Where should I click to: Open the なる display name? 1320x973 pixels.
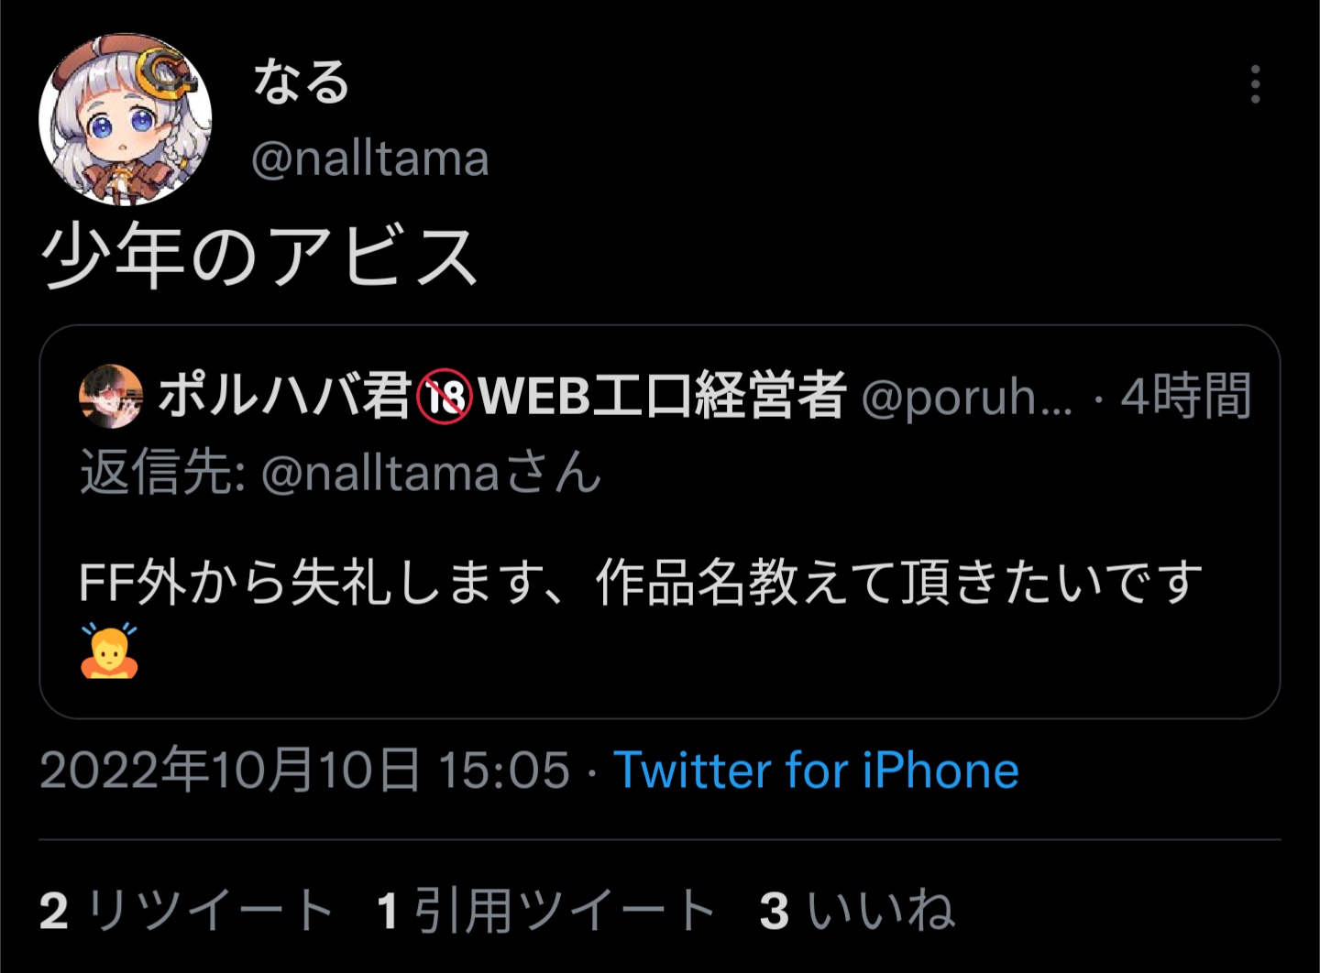(302, 82)
